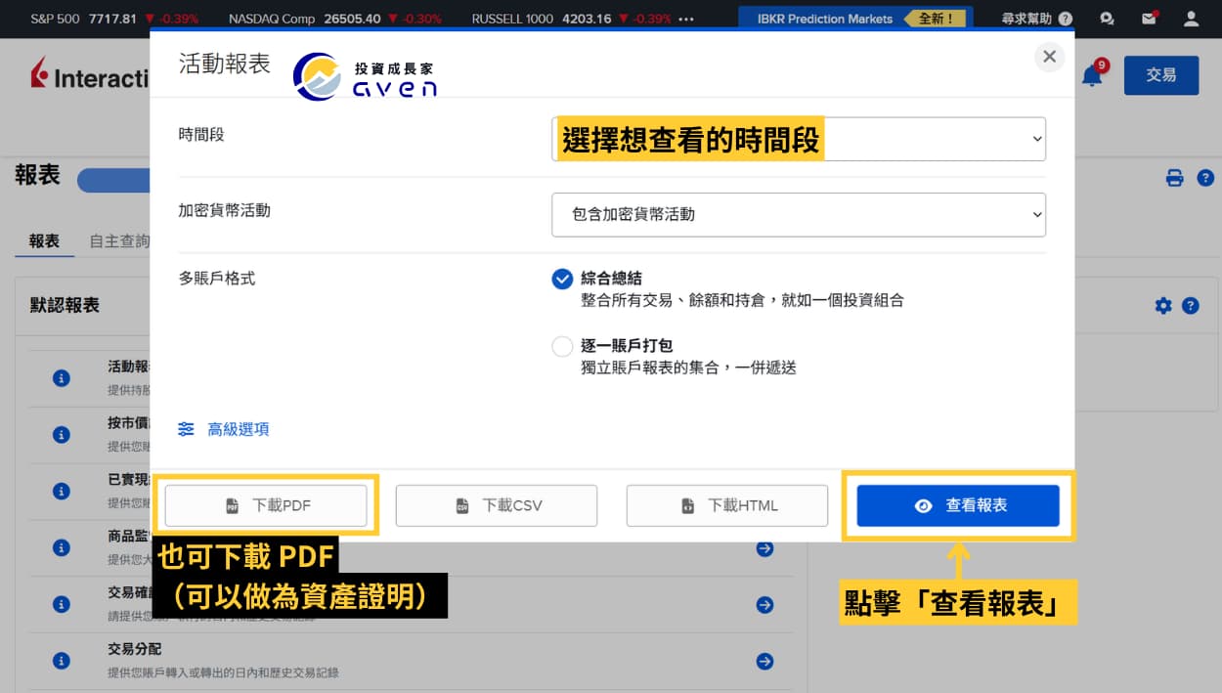This screenshot has width=1222, height=693.
Task: Select the 逐一賬戶打包 option
Action: pyautogui.click(x=562, y=346)
